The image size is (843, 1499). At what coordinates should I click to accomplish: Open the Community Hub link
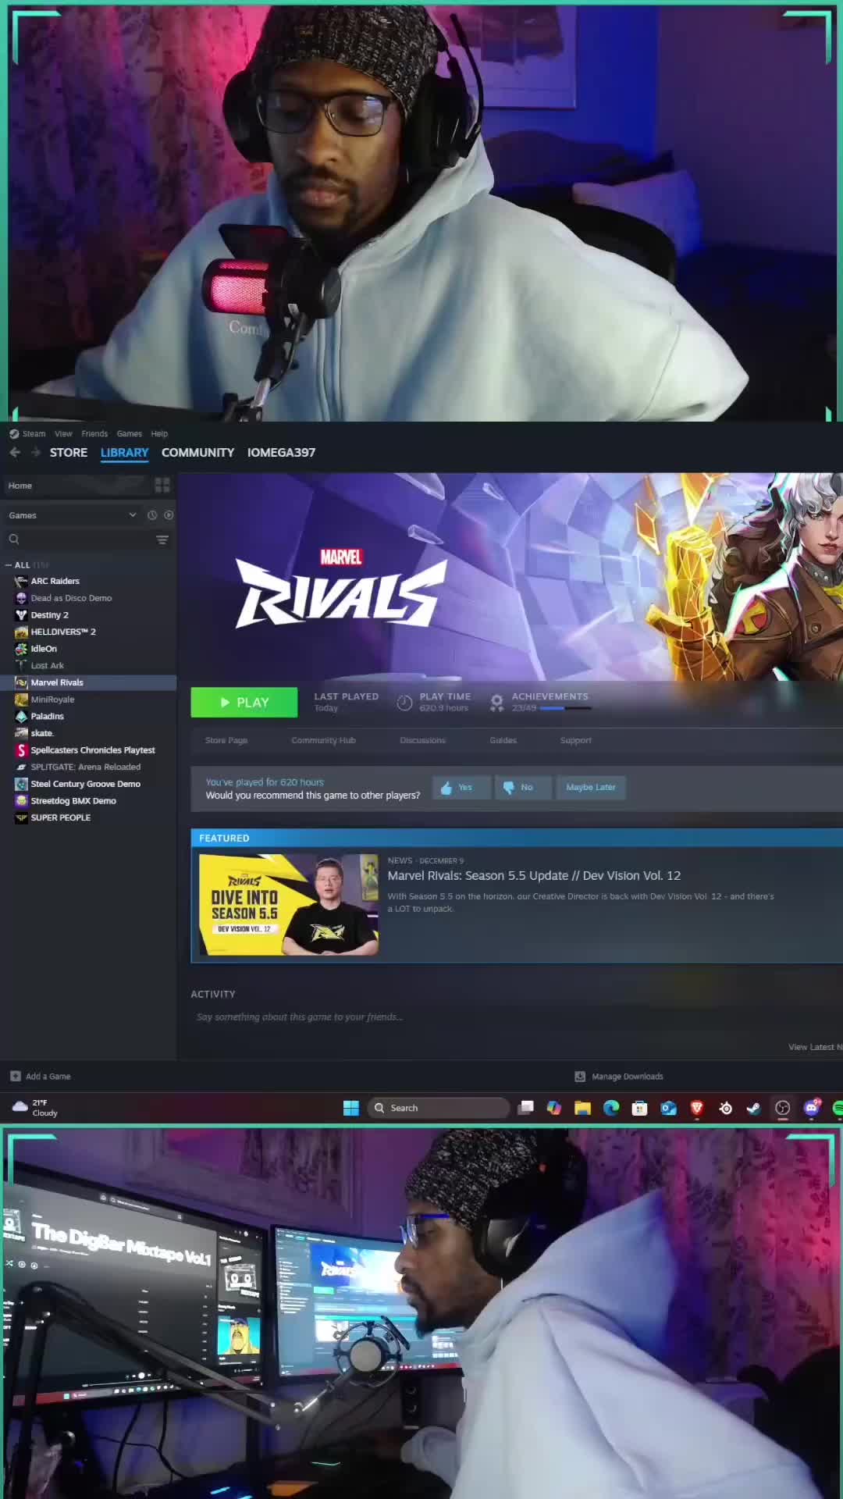pos(323,740)
